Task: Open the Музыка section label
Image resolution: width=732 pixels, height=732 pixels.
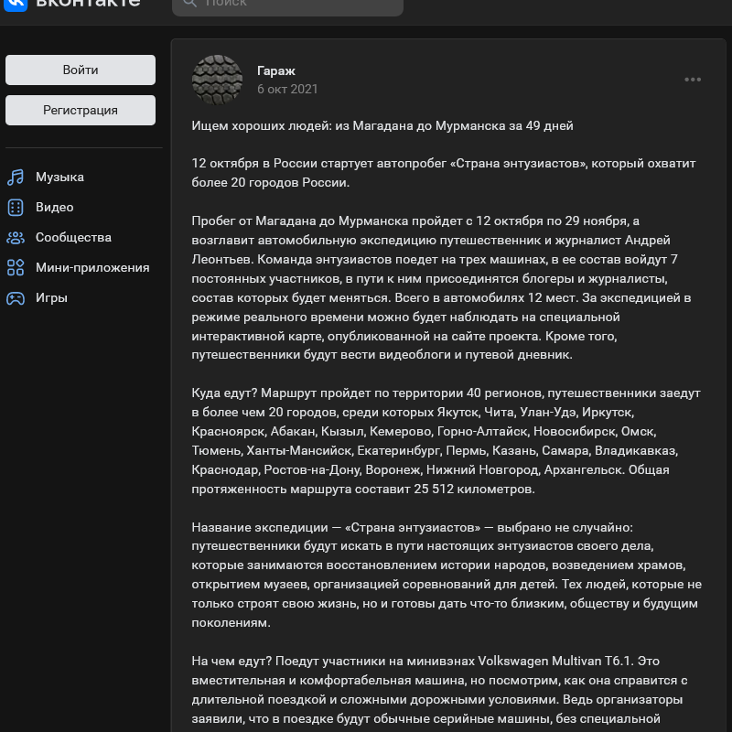Action: [59, 177]
